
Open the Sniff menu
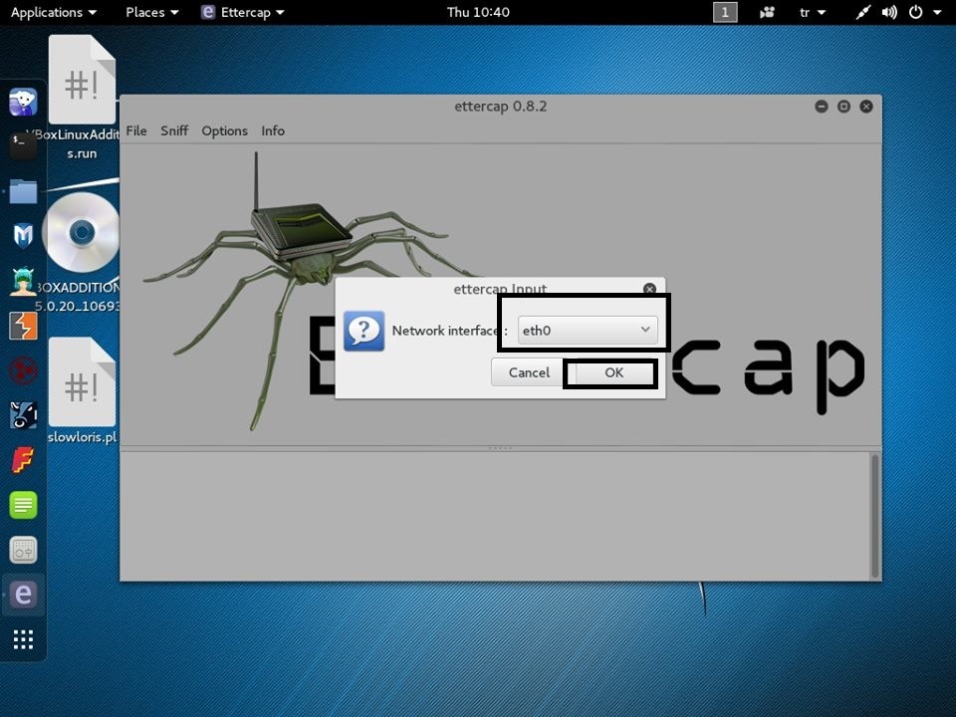click(x=174, y=130)
